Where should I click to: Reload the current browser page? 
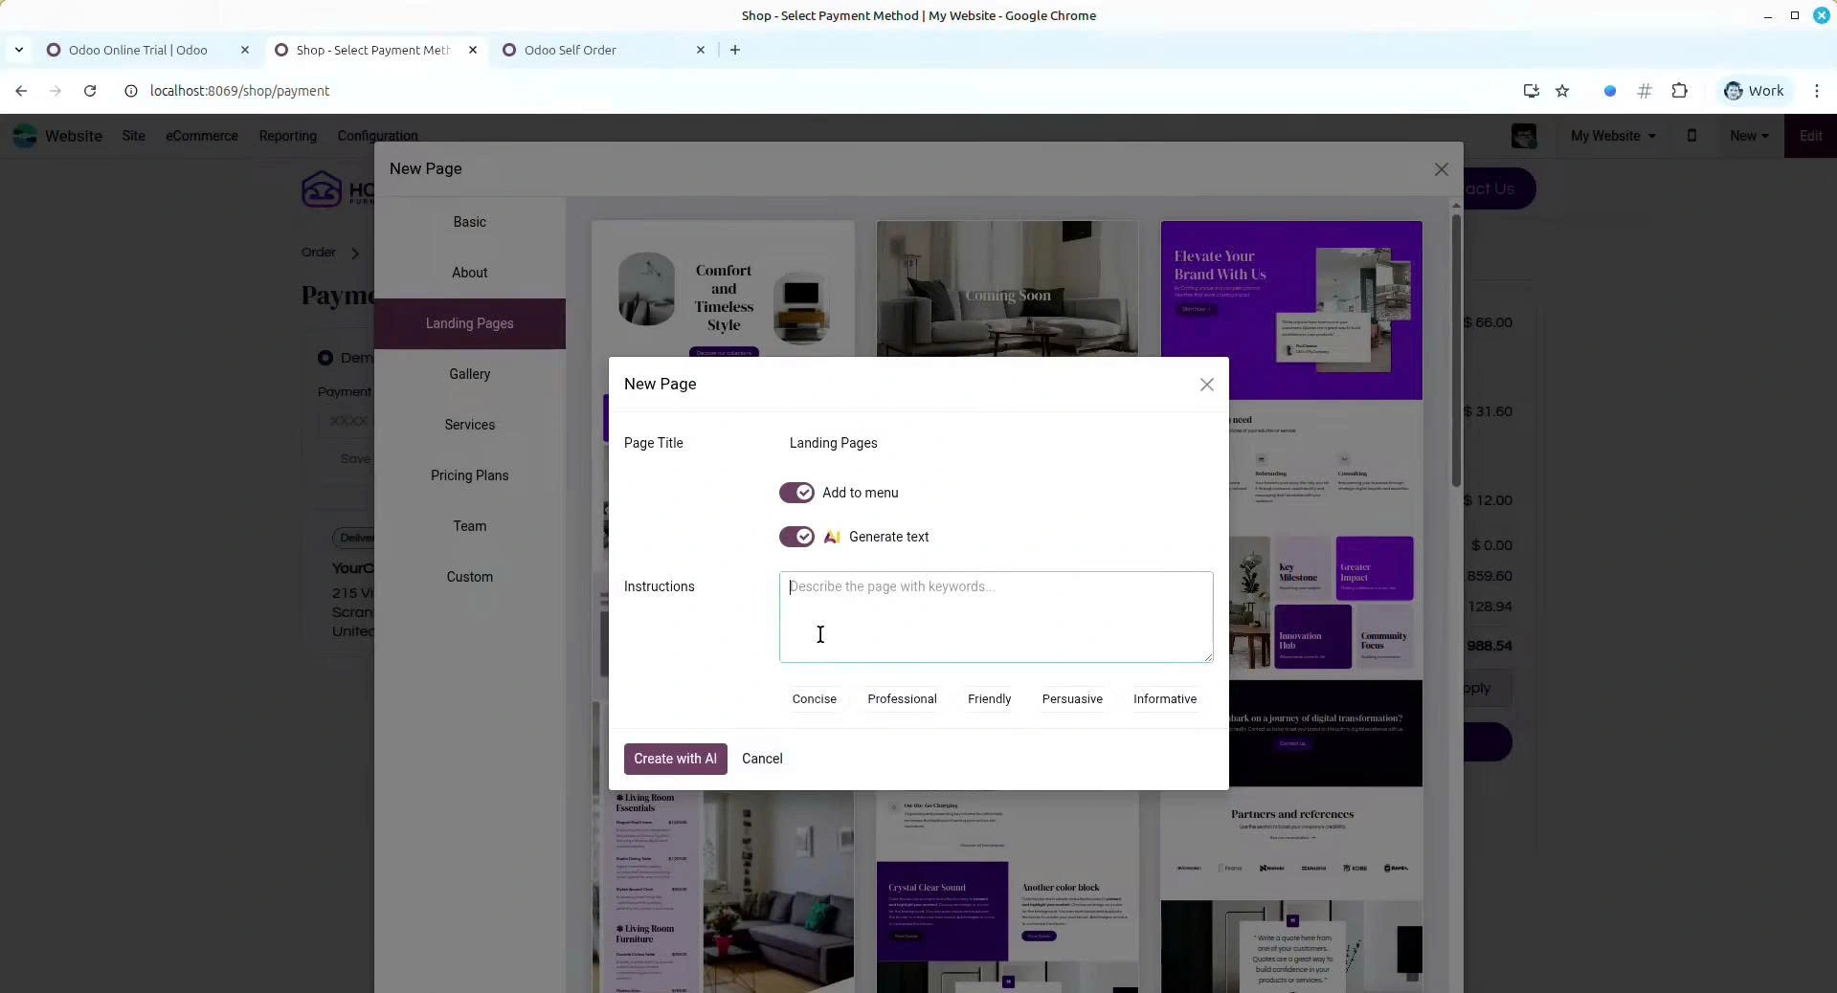point(90,91)
